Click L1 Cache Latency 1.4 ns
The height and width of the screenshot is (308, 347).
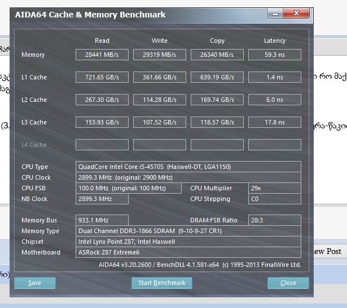(x=275, y=77)
